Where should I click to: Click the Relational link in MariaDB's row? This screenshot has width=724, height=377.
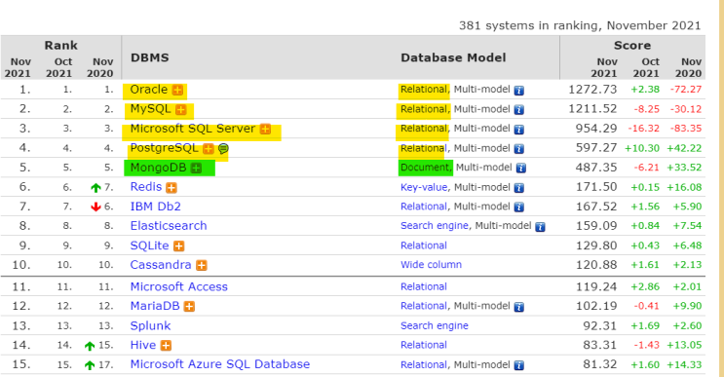pos(424,306)
